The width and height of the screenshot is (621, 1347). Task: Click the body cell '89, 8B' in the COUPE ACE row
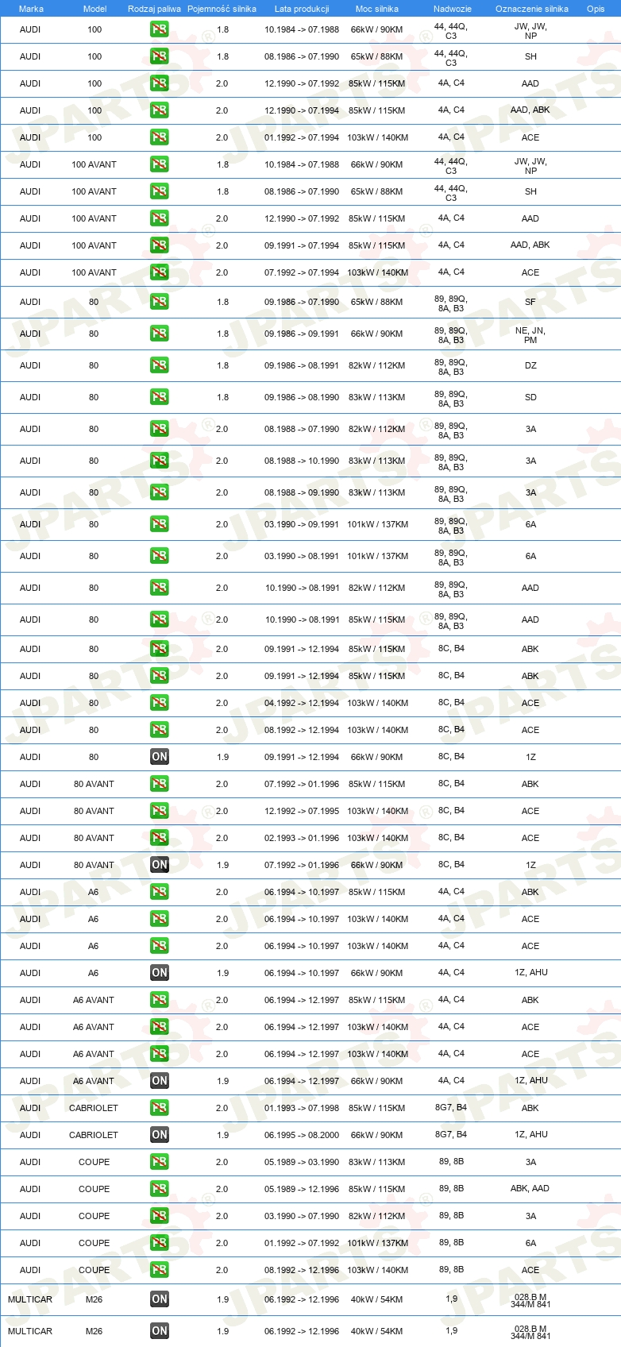pos(451,1269)
